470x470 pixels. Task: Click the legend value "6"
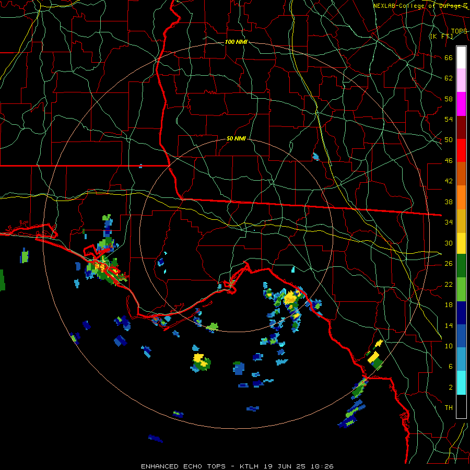(451, 367)
